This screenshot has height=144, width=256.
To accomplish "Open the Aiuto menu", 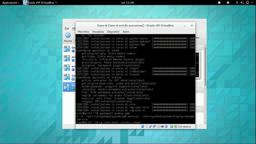I will (126, 32).
